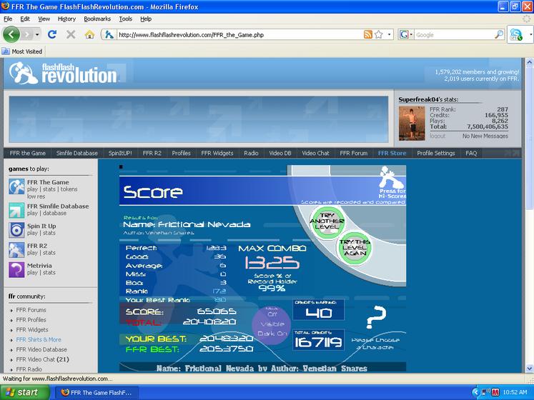Open FFR Shirts & More link
The width and height of the screenshot is (534, 400).
[39, 340]
